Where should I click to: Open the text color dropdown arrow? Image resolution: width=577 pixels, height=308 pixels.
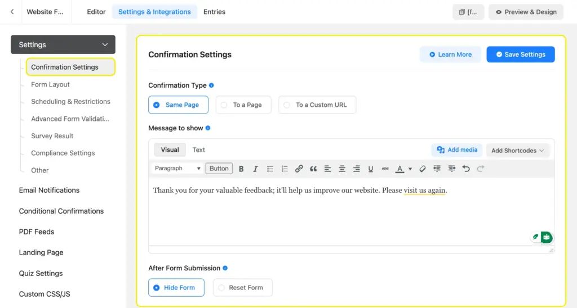410,169
